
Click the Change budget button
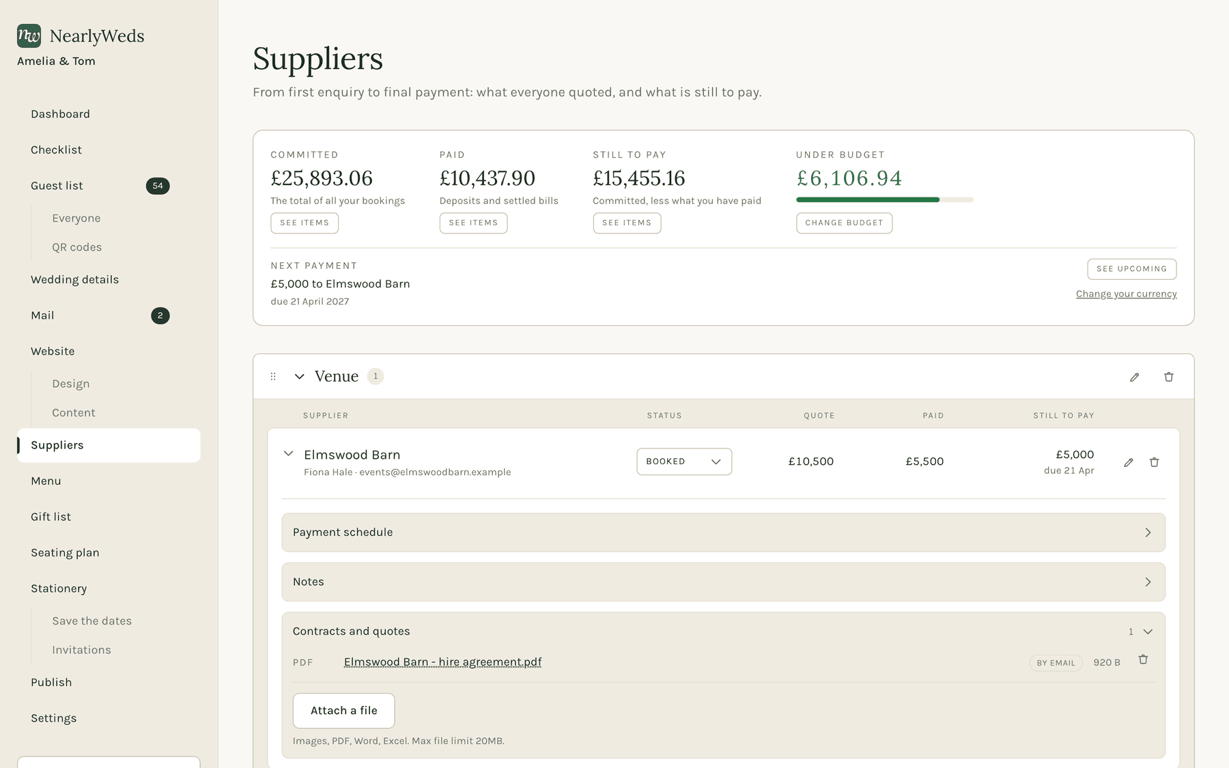tap(844, 223)
